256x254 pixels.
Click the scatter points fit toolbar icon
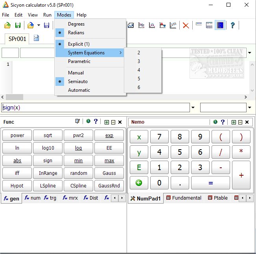(173, 25)
